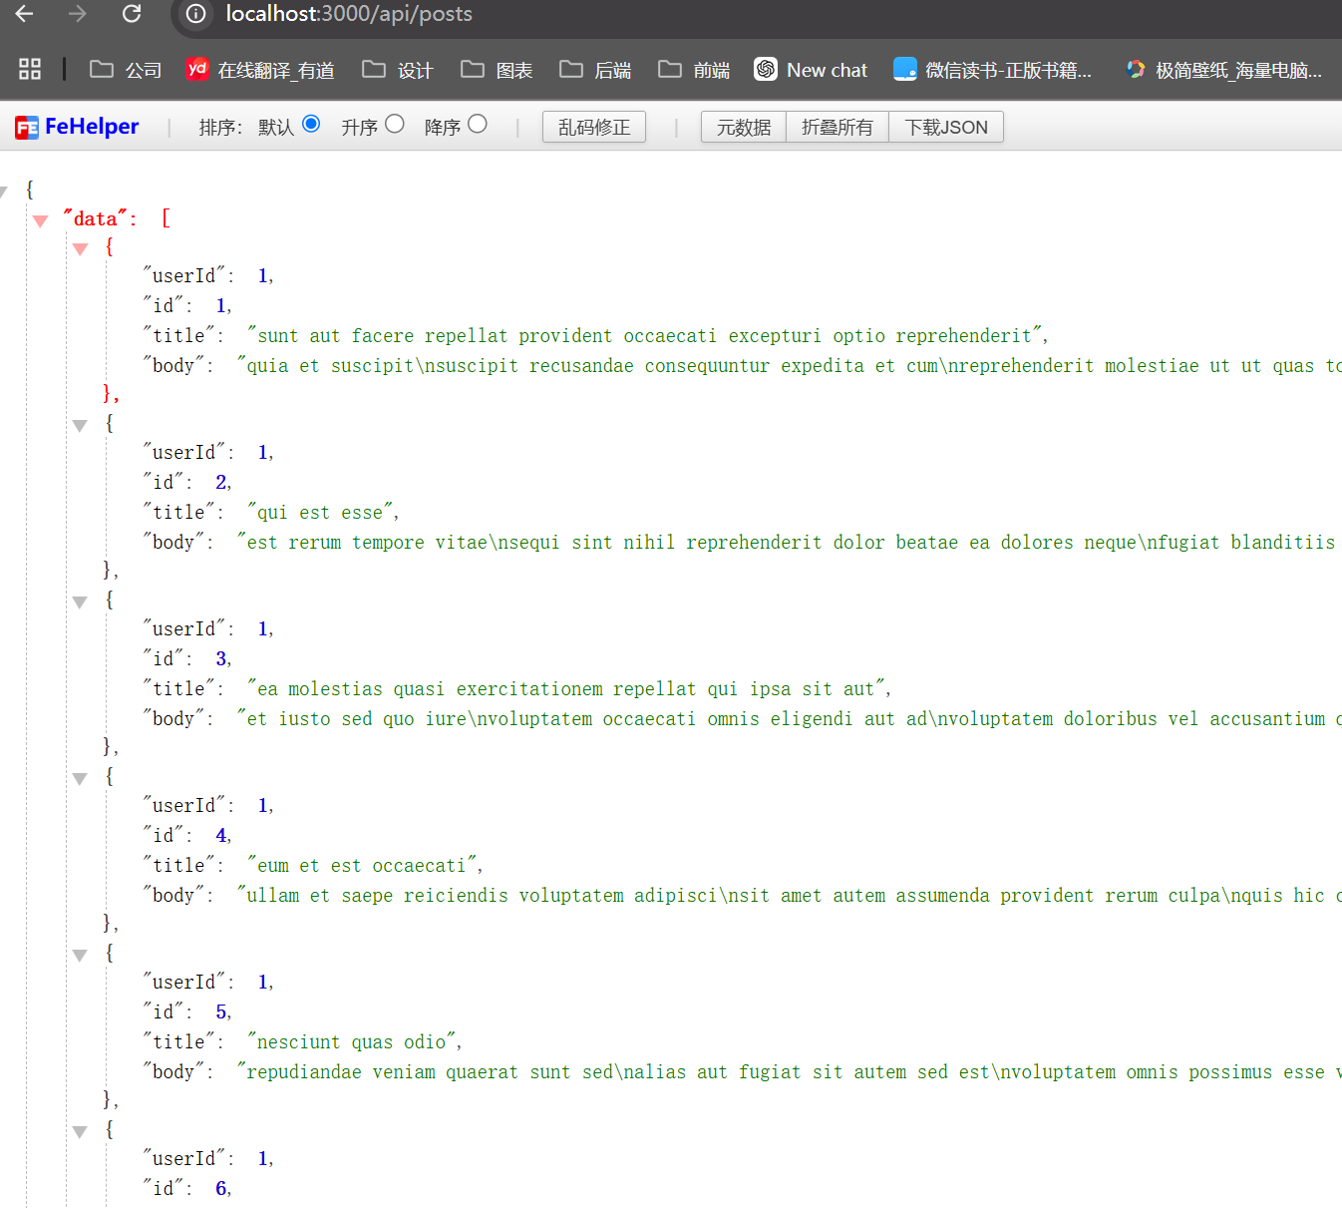This screenshot has height=1208, width=1342.
Task: Click title value "nesciunt quas odio"
Action: (x=352, y=1042)
